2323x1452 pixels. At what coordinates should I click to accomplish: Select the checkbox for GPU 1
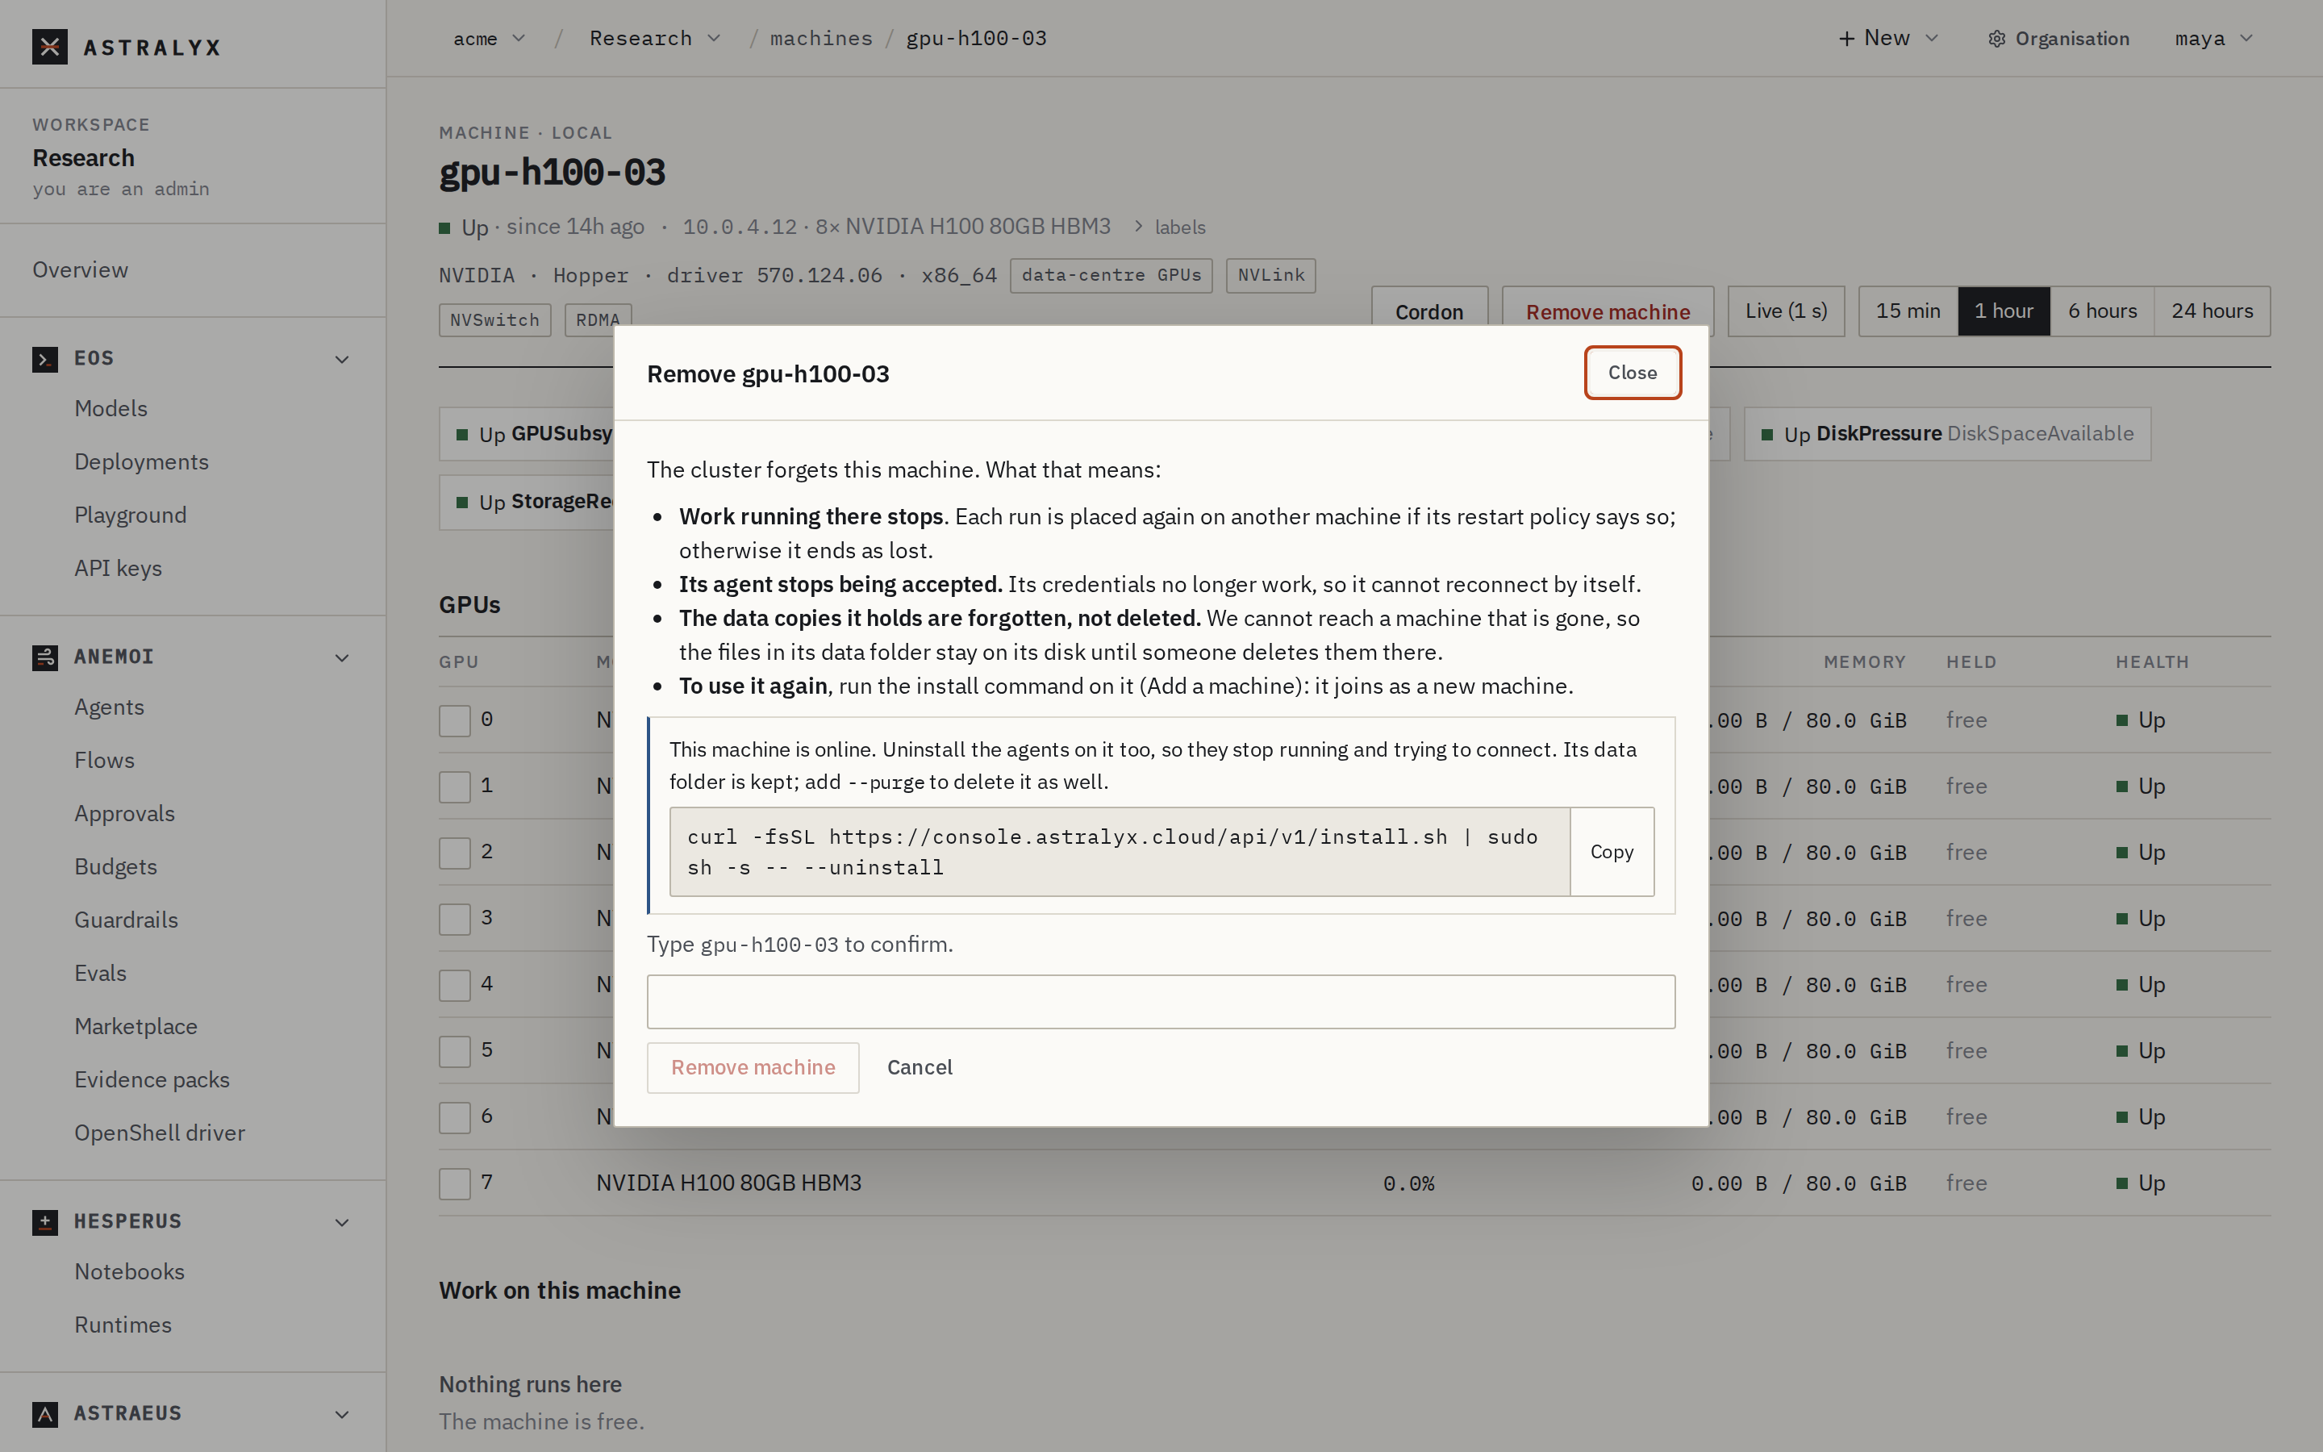coord(455,786)
